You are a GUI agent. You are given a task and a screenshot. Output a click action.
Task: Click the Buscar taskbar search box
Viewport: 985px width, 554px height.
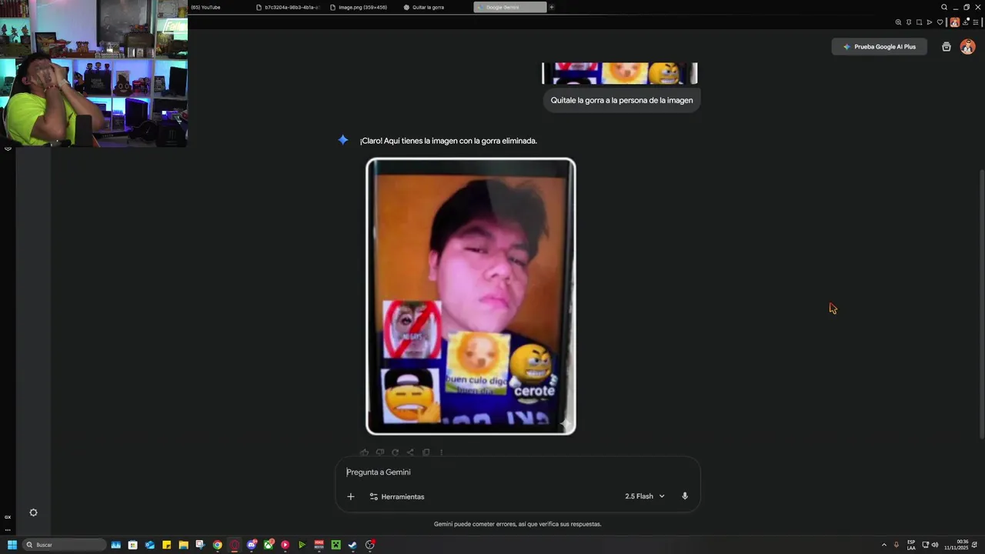65,545
